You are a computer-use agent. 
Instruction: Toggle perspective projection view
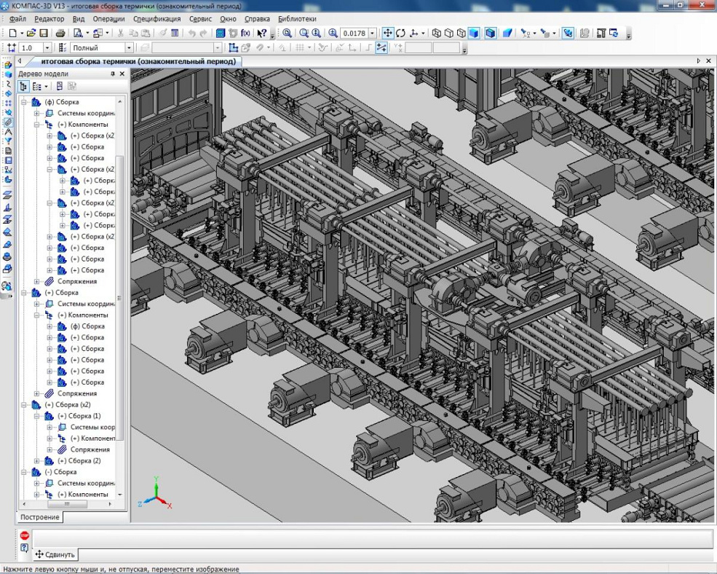(x=507, y=34)
